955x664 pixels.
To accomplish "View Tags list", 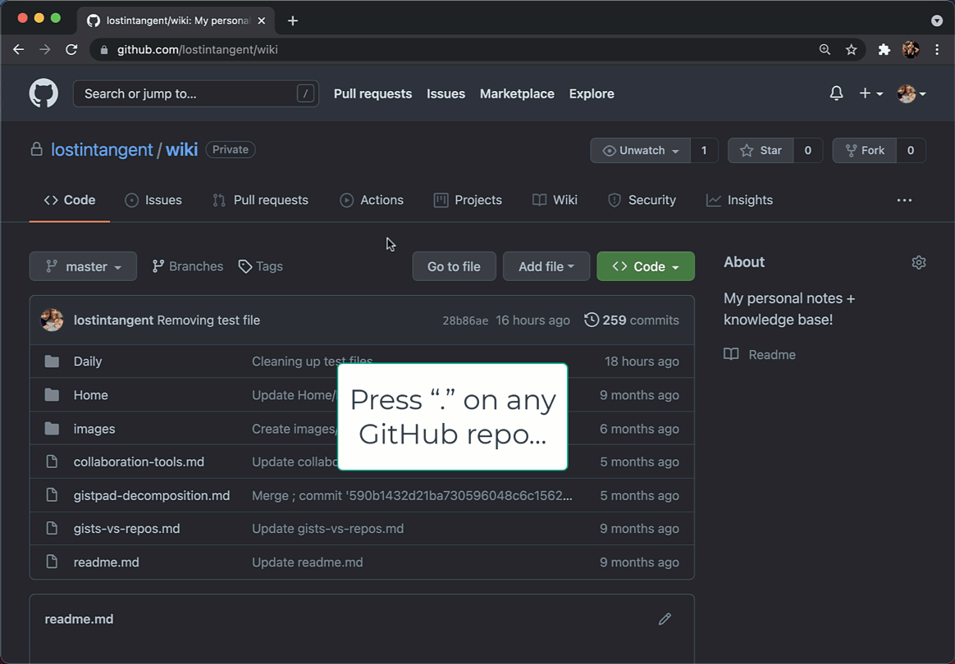I will 261,266.
